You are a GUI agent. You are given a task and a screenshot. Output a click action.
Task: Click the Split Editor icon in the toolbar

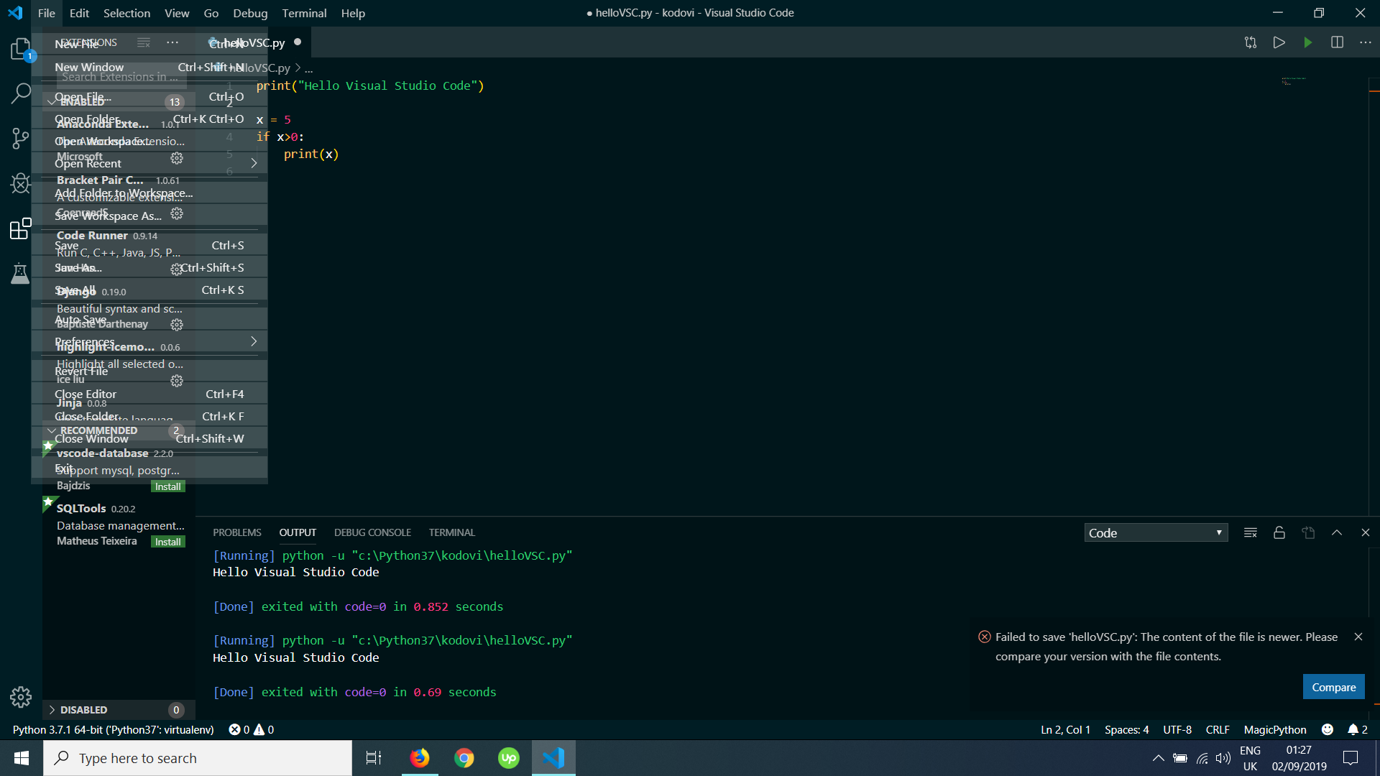tap(1338, 42)
